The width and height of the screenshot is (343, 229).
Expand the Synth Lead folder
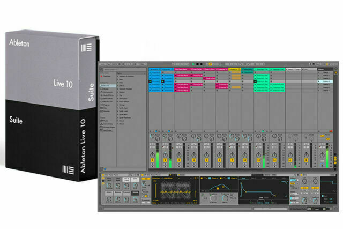118,111
